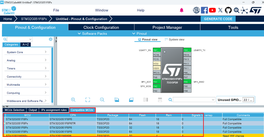Open the Compatible MCUs tab

click(82, 110)
